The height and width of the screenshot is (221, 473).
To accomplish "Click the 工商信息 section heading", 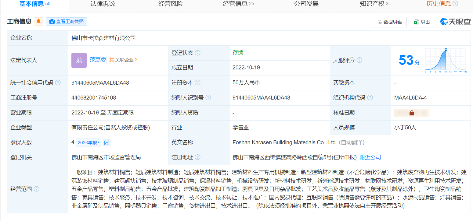I will pos(19,21).
